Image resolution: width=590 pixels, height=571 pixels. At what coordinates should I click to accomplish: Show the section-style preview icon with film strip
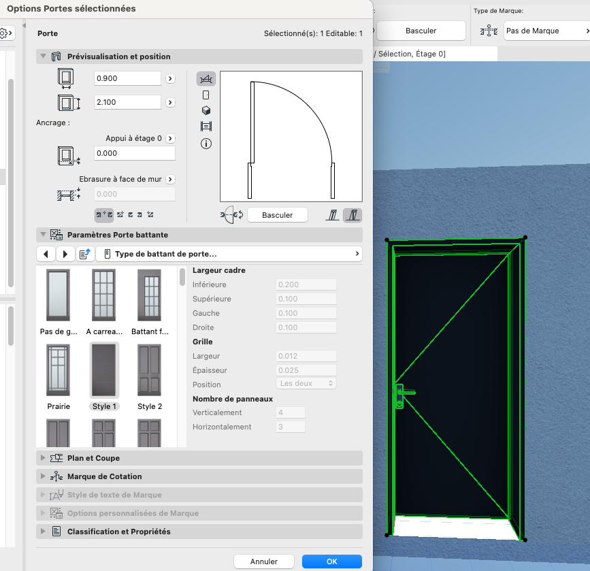(206, 126)
